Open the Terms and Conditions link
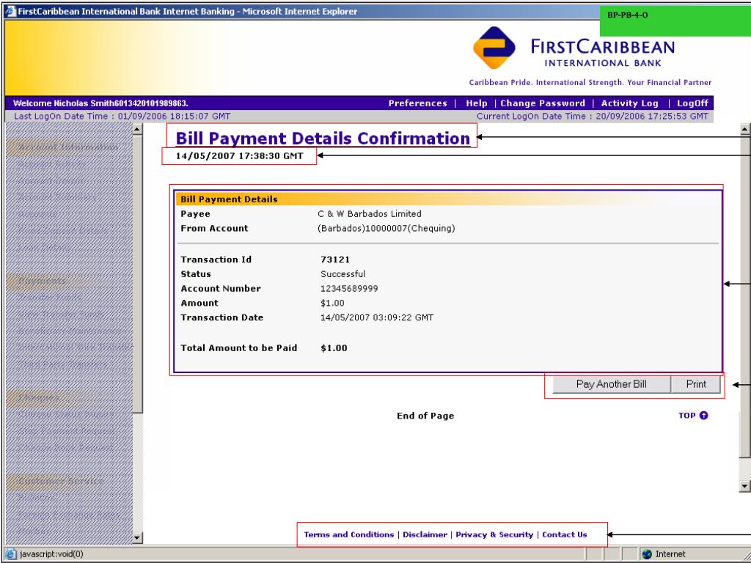751x563 pixels. pos(348,534)
